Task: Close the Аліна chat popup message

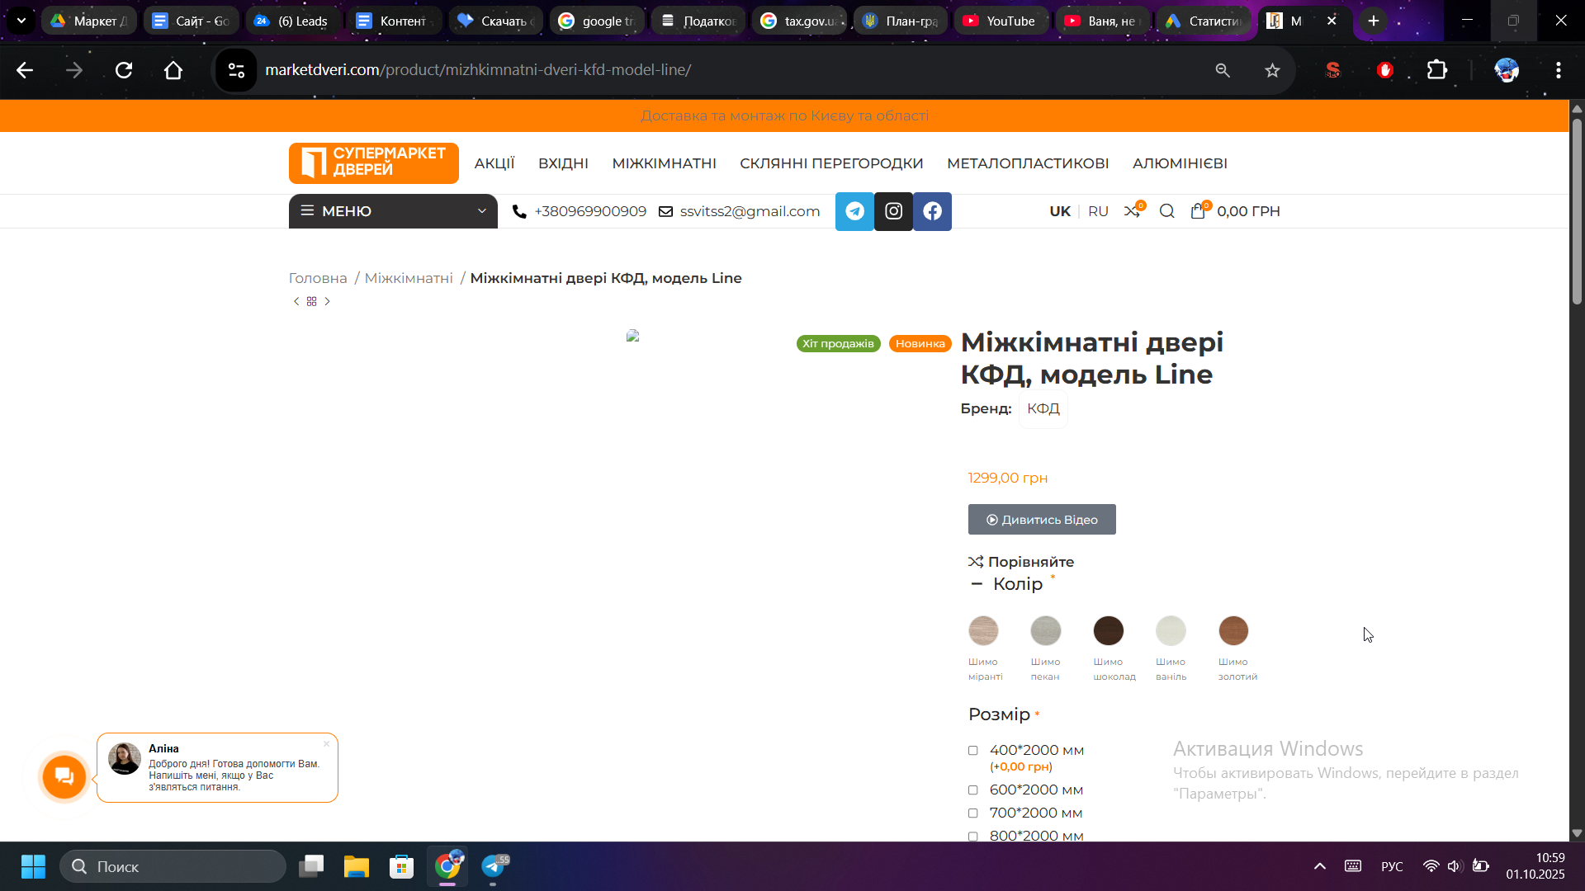Action: [326, 743]
